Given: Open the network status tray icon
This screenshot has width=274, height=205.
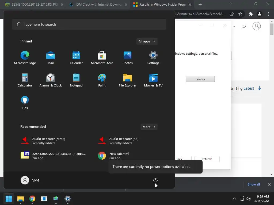Looking at the screenshot, I should click(242, 199).
